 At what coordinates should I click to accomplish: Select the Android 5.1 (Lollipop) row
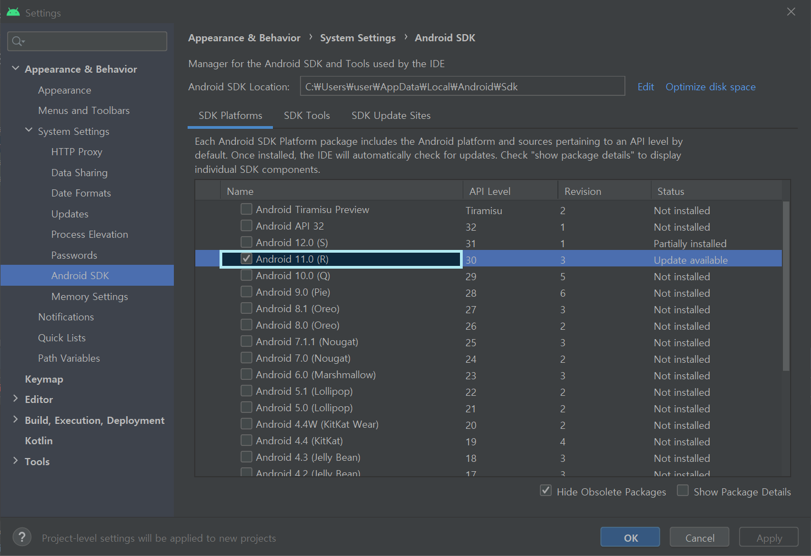(489, 391)
